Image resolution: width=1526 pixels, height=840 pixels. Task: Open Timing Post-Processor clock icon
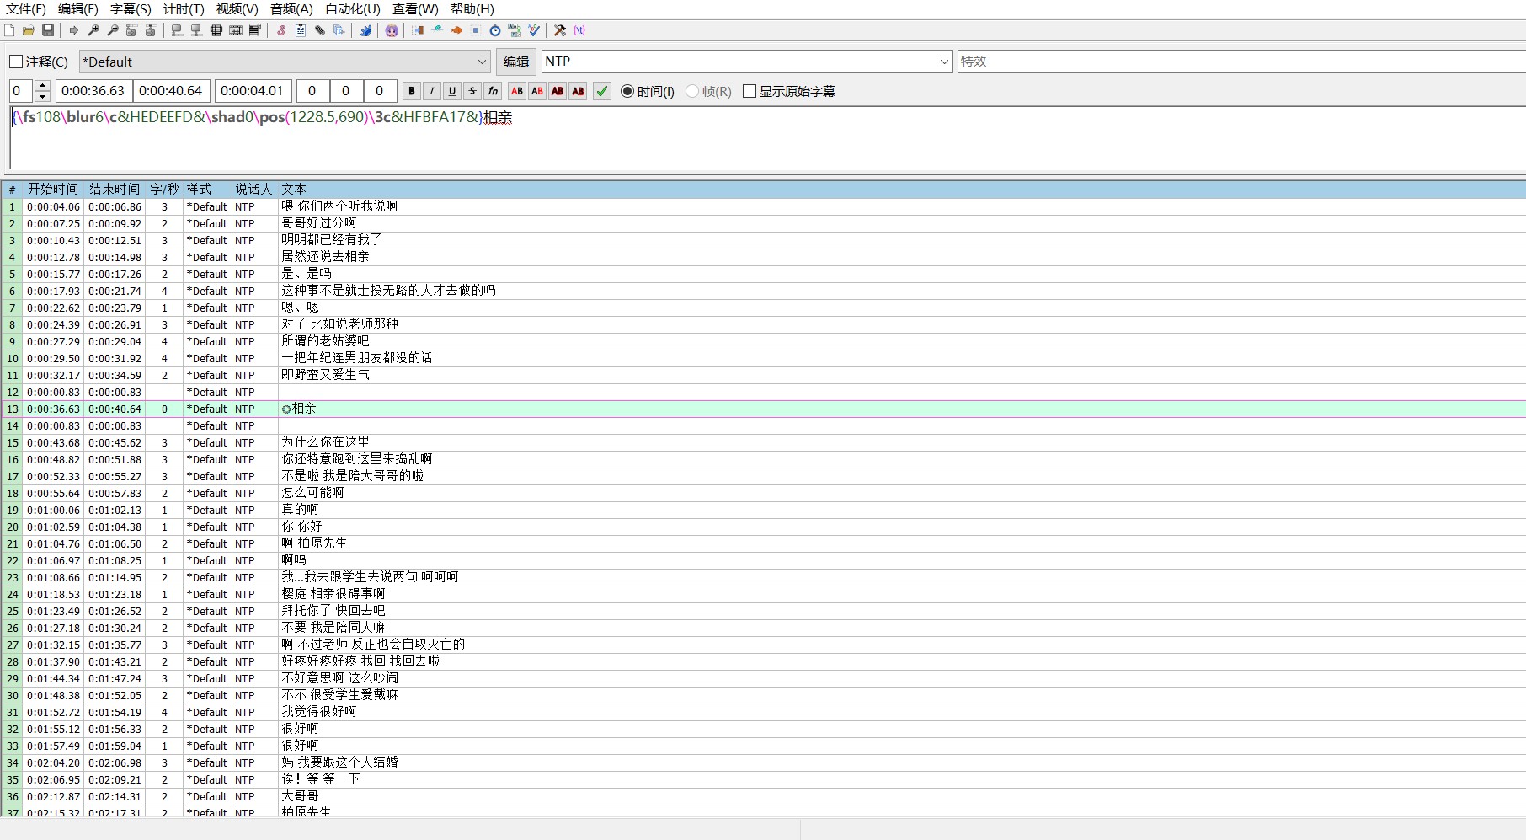click(x=495, y=30)
